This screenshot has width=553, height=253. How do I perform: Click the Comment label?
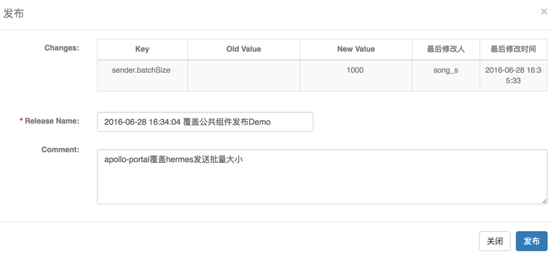pos(60,150)
